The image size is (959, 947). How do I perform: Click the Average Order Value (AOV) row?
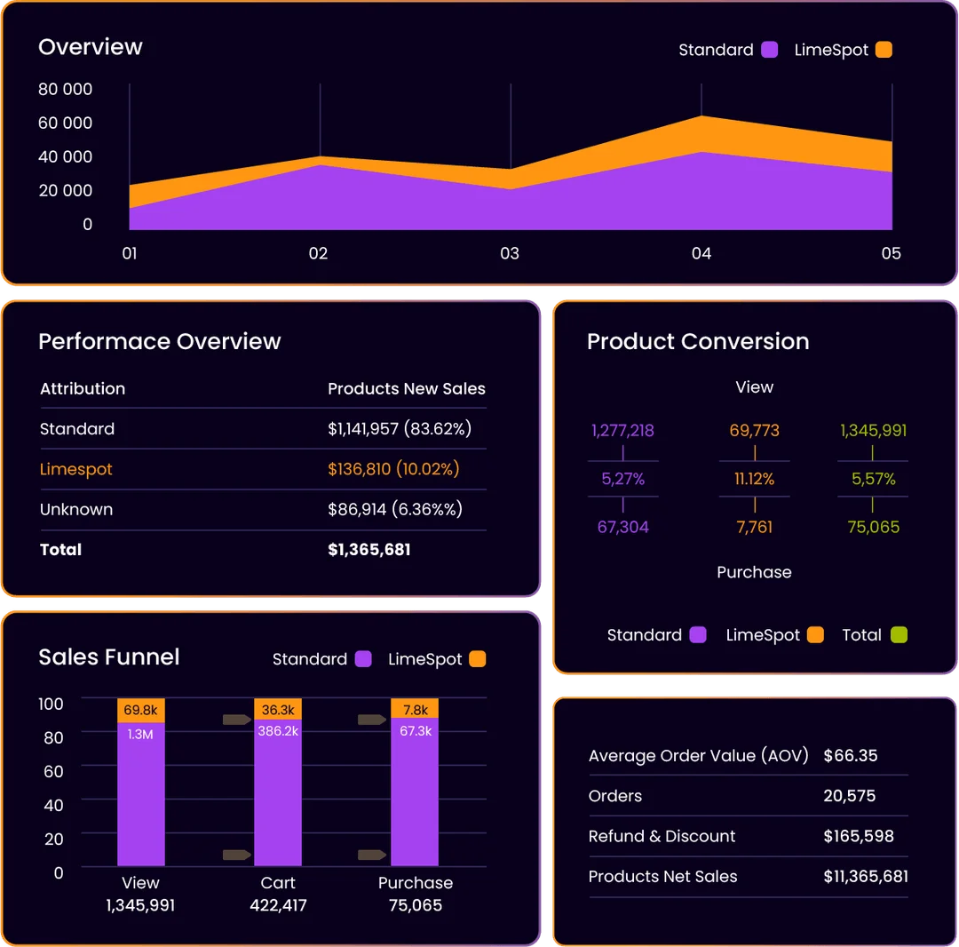(x=699, y=756)
